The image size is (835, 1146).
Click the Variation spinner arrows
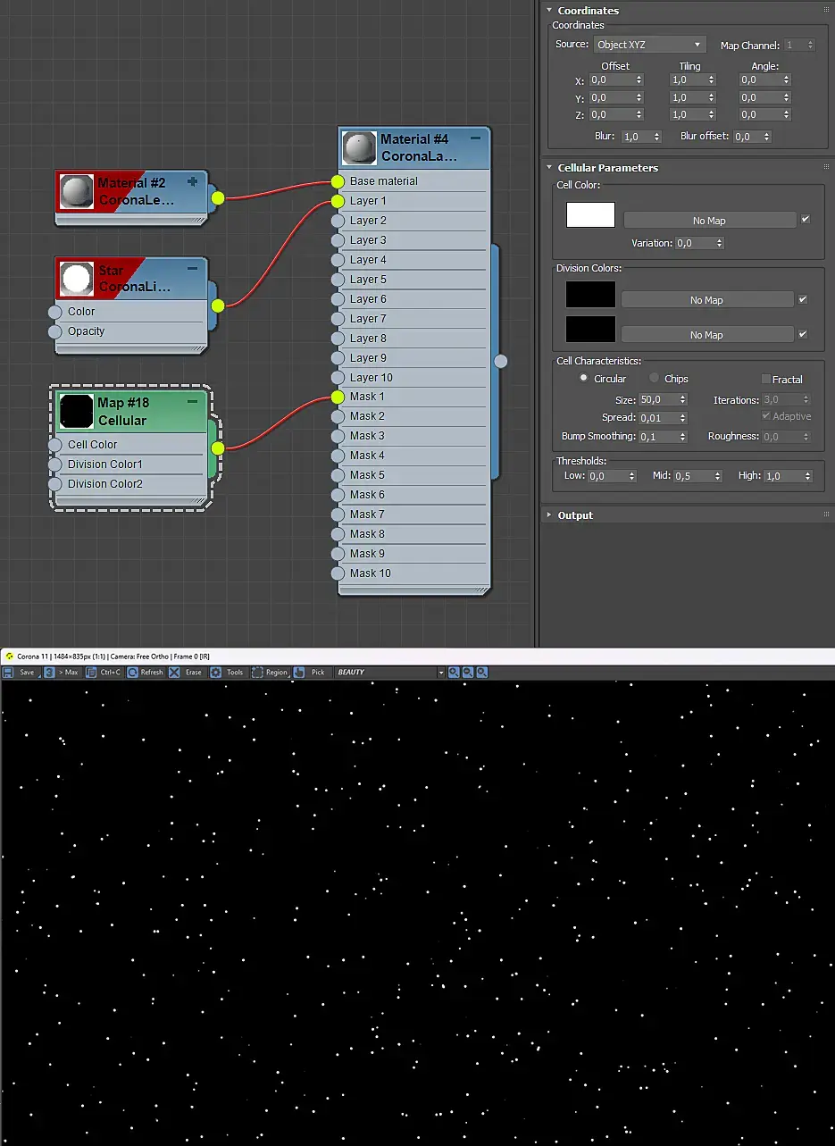(719, 243)
